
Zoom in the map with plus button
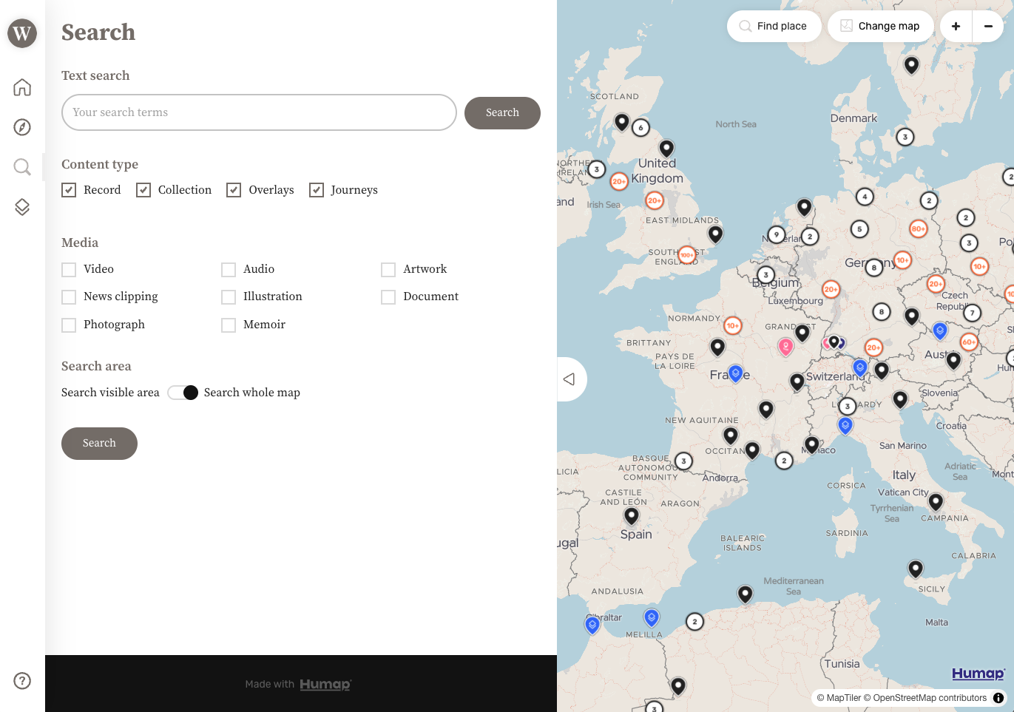point(956,27)
